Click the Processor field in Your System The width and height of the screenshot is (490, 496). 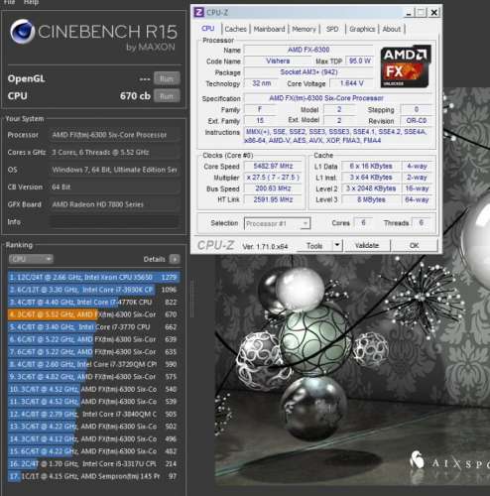(x=114, y=135)
